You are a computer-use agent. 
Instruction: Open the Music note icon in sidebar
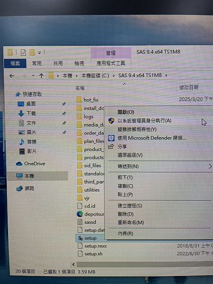tap(22, 142)
